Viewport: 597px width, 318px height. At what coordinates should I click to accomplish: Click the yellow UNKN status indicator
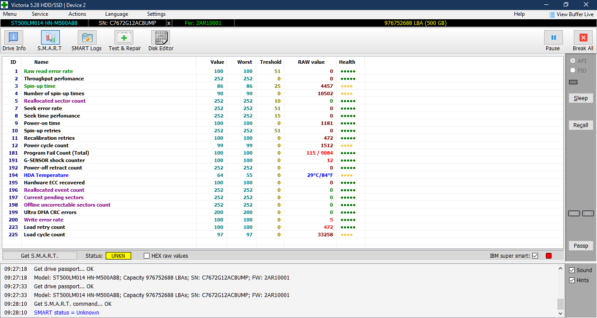[x=118, y=256]
